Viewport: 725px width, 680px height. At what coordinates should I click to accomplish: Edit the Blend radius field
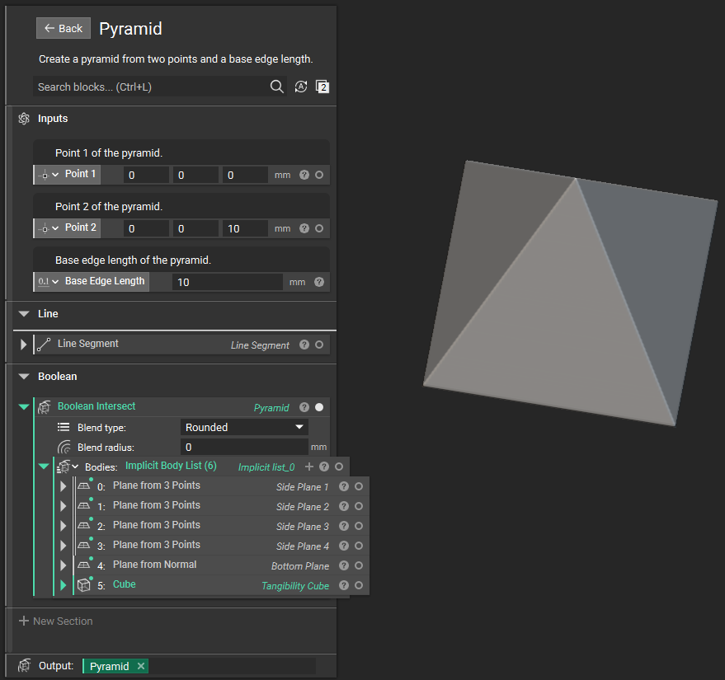click(244, 448)
